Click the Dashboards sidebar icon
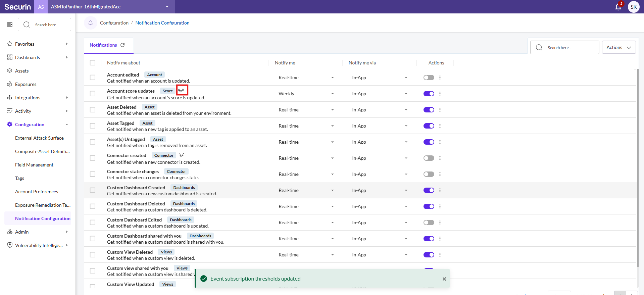The height and width of the screenshot is (295, 644). [x=10, y=57]
